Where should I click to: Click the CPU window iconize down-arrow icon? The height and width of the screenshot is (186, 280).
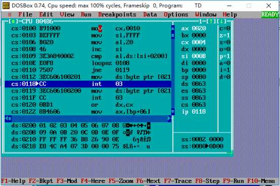click(221, 21)
